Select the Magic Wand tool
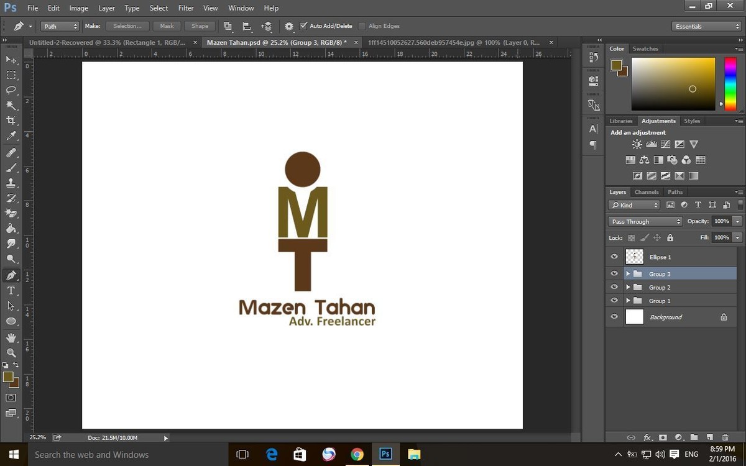Viewport: 746px width, 466px height. tap(11, 106)
